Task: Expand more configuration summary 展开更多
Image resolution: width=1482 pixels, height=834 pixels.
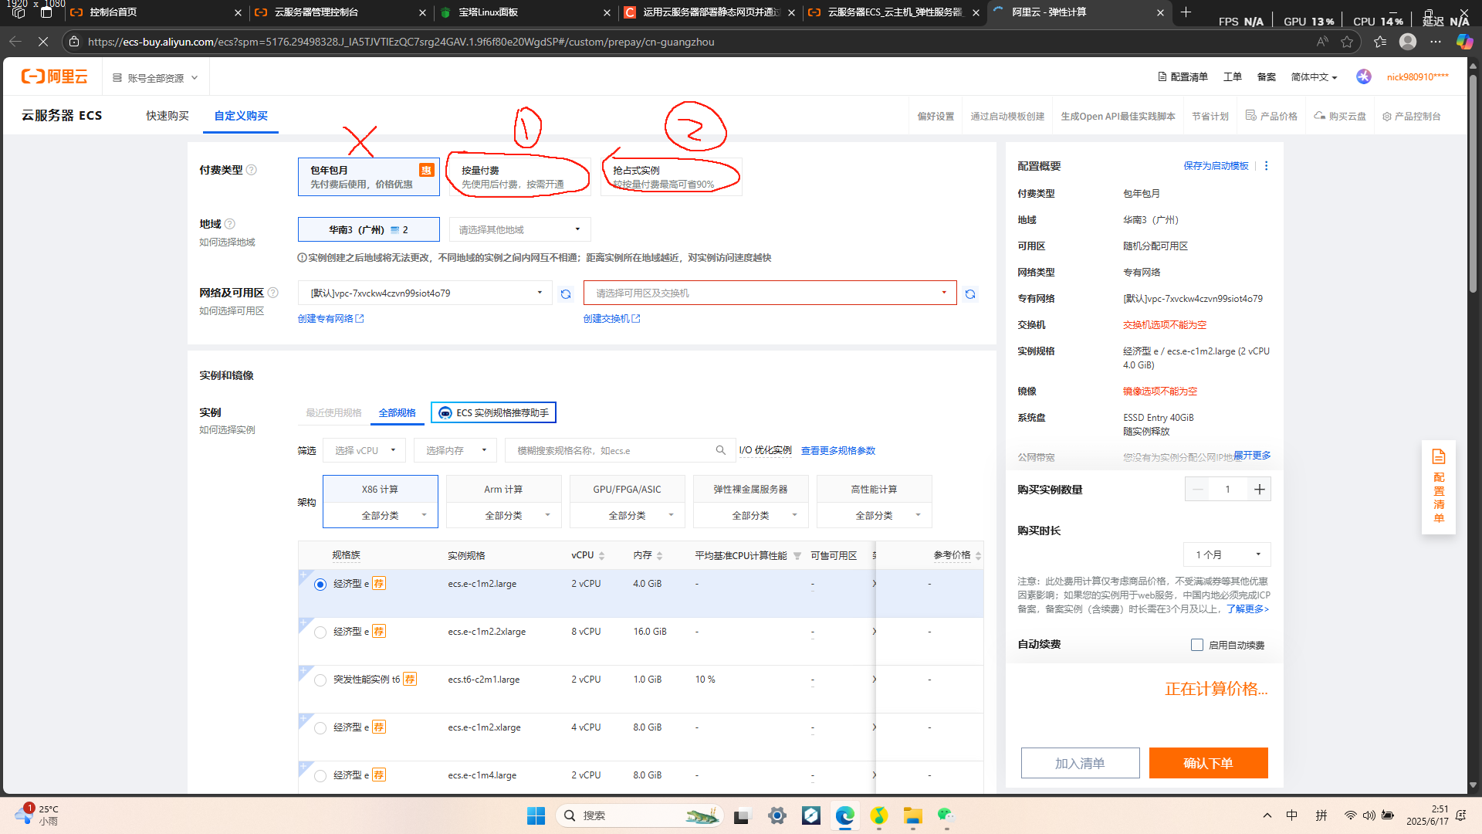Action: tap(1252, 456)
